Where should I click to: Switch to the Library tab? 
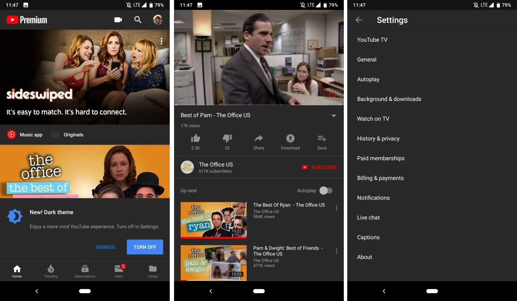click(153, 271)
